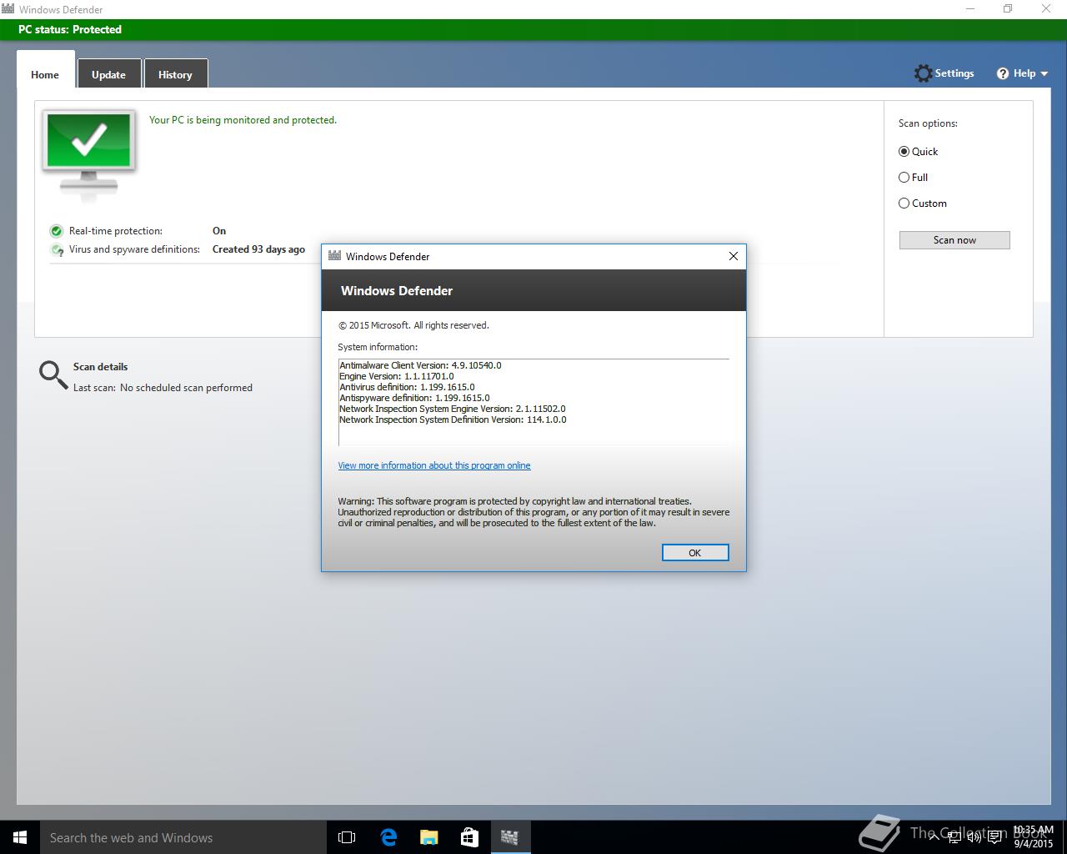Open the Windows Start menu
Screen dimensions: 1067x854
point(20,837)
